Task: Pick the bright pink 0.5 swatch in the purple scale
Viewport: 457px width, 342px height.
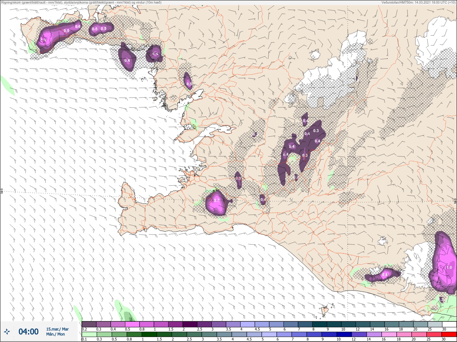Action: pos(132,324)
